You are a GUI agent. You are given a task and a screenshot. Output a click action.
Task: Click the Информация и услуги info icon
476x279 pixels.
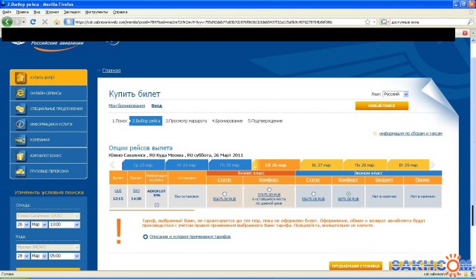pyautogui.click(x=21, y=124)
